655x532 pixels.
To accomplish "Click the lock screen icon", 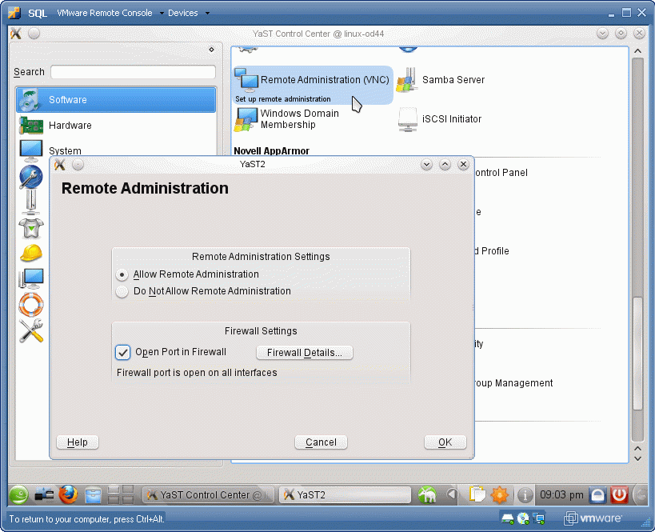I will [597, 495].
